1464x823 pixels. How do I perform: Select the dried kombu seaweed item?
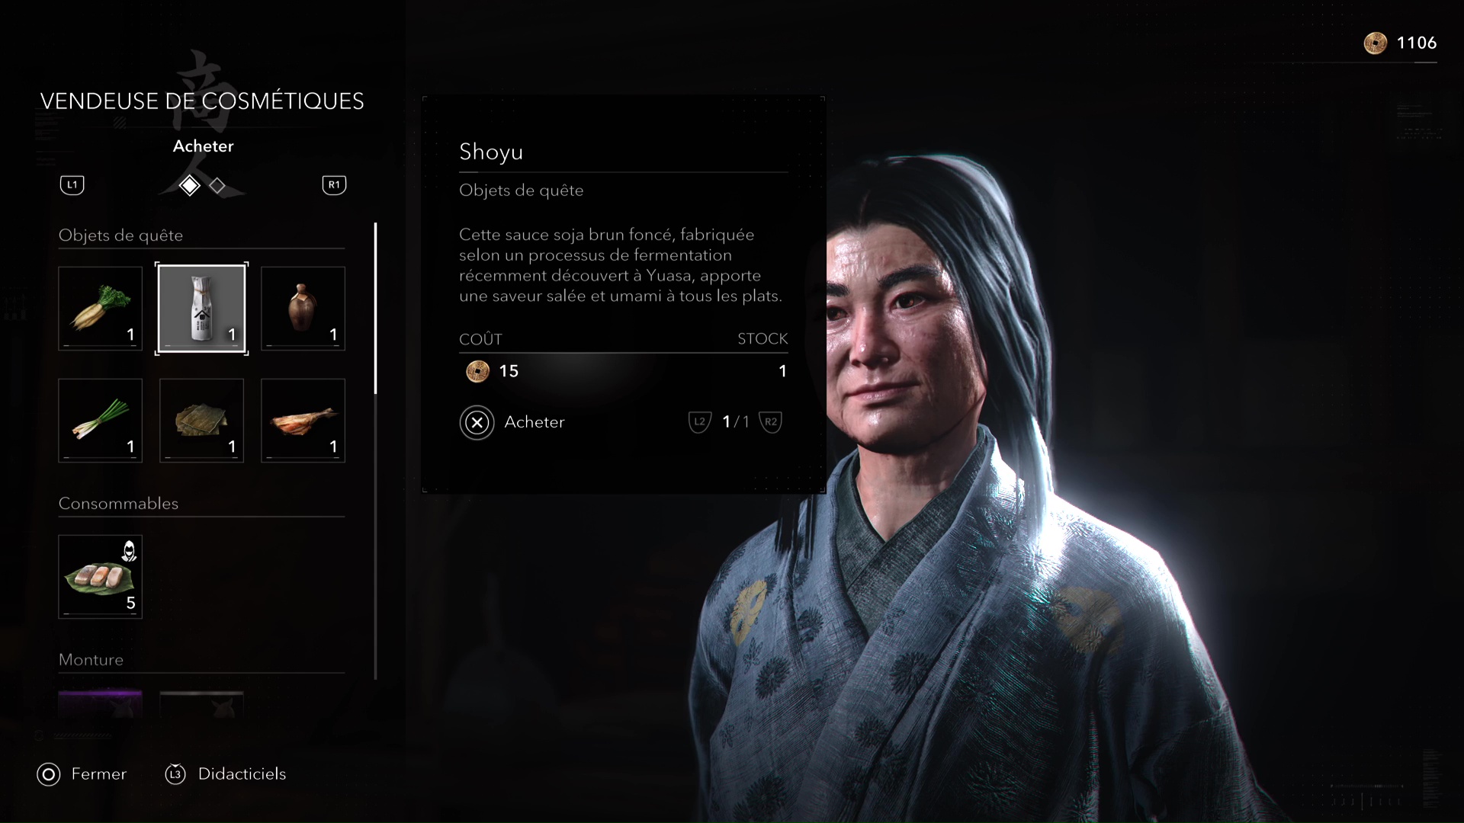coord(202,421)
